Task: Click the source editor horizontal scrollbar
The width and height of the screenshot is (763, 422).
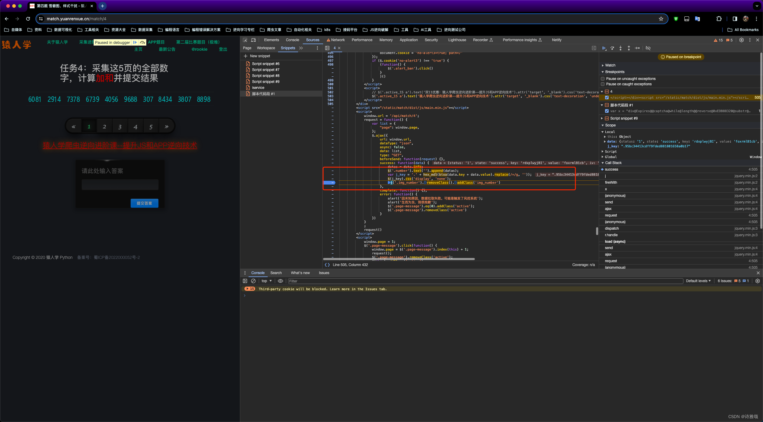Action: coord(399,259)
